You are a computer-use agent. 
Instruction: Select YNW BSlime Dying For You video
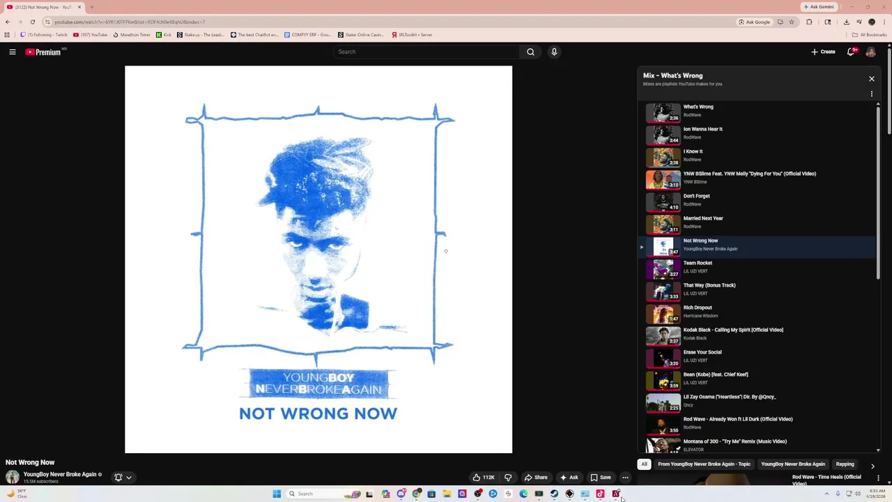click(x=758, y=179)
